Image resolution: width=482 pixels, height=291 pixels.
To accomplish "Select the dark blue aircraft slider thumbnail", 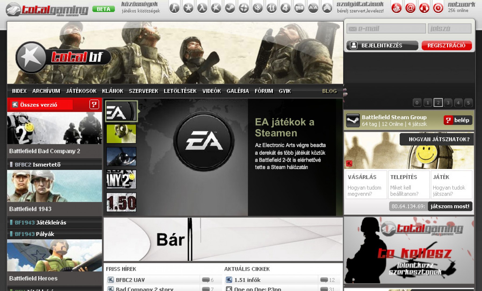I will 121,157.
